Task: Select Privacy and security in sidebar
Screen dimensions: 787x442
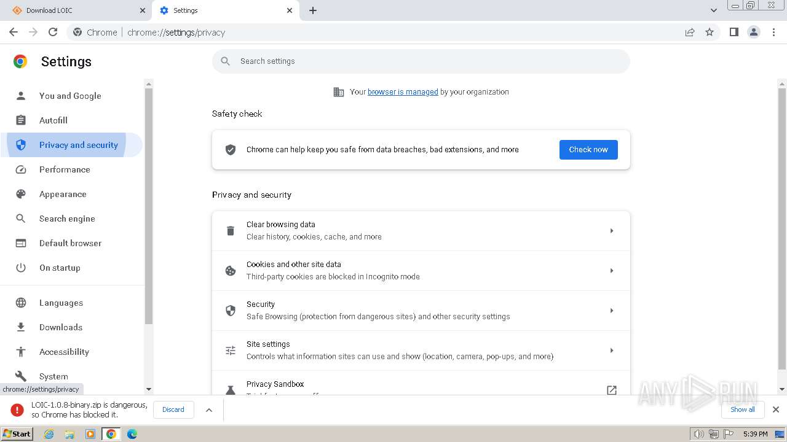Action: coord(71,145)
